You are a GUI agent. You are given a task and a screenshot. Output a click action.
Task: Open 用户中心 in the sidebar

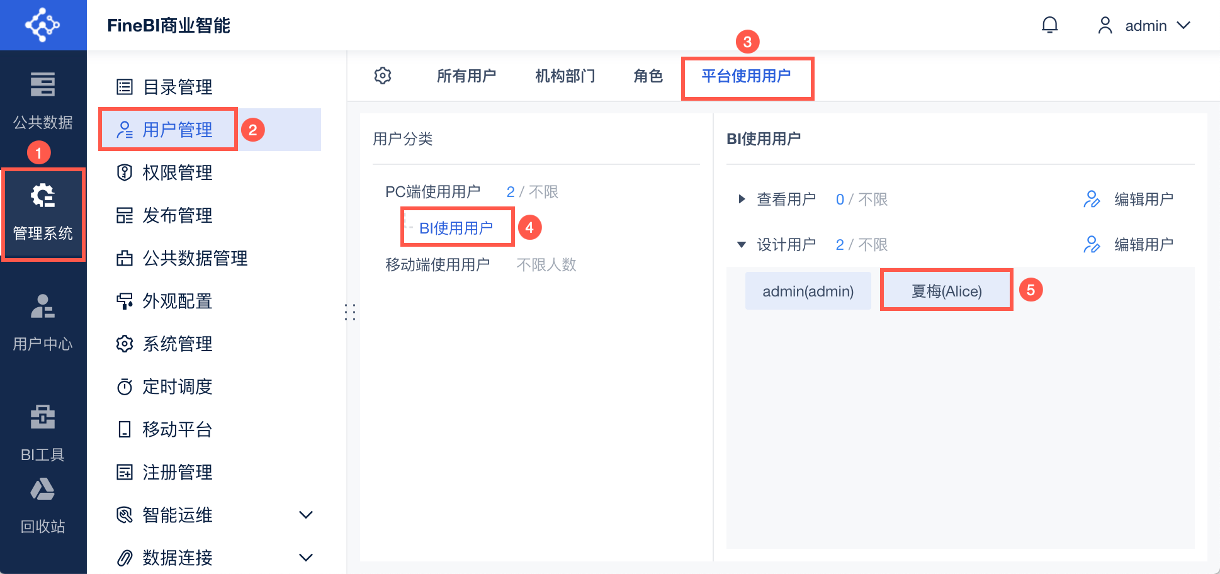[x=43, y=322]
